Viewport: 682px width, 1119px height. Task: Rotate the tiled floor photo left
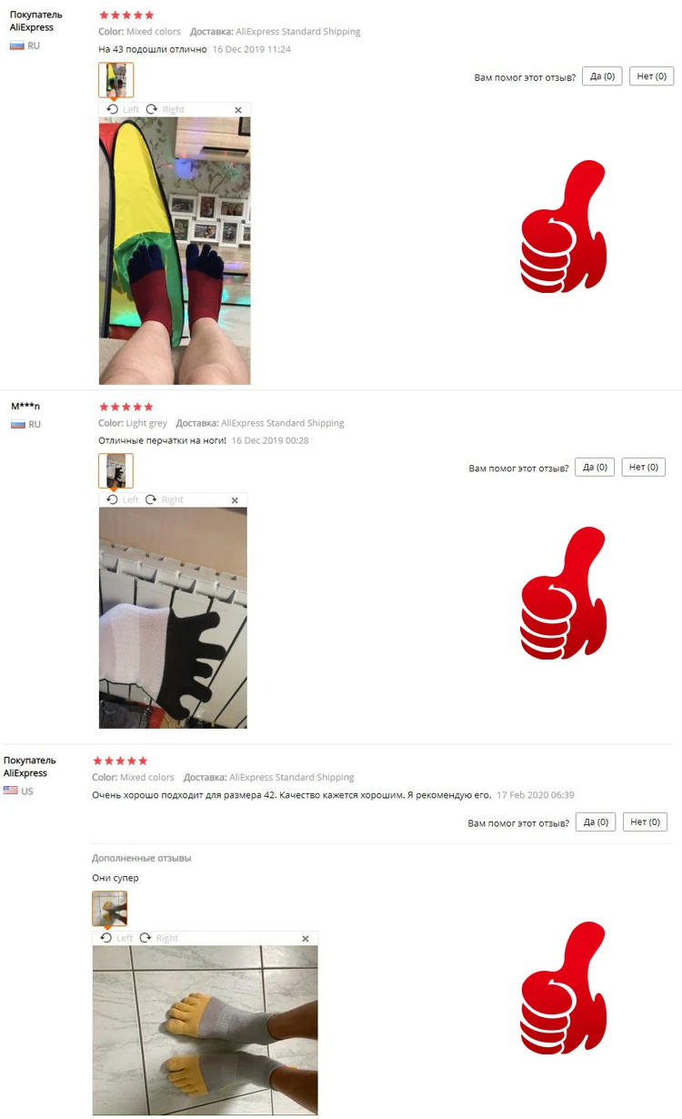(x=116, y=938)
